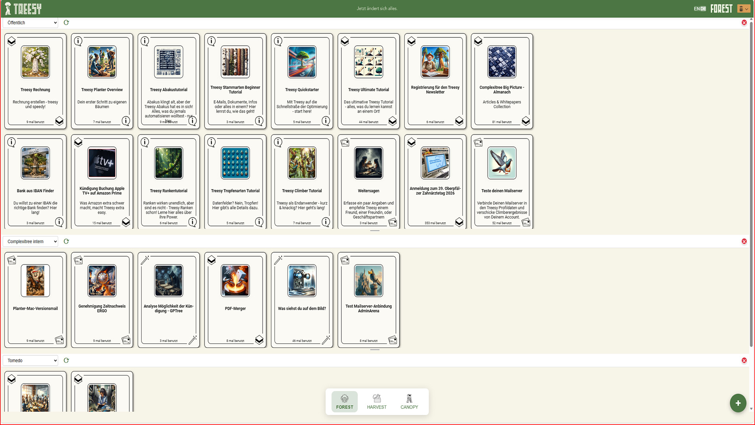Click info icon on Treesy Stammarten Beginner Tutorial
Viewport: 755px width, 425px height.
tap(212, 41)
